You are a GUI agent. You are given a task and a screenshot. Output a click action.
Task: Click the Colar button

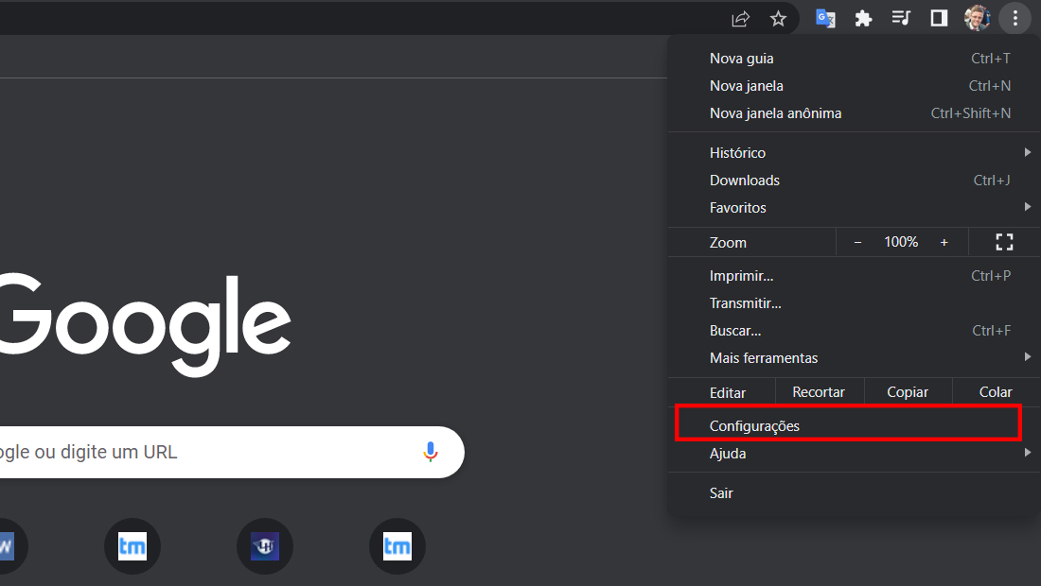[x=996, y=392]
